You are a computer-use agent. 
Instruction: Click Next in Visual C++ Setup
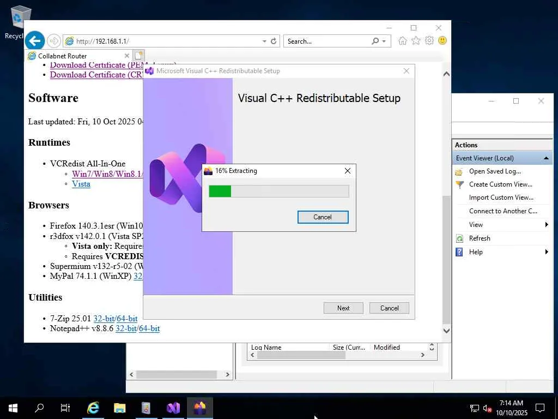(x=343, y=308)
